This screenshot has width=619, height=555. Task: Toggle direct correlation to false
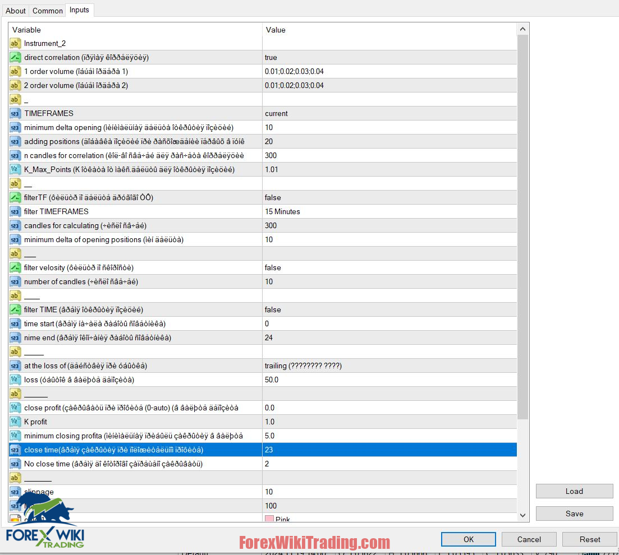point(337,57)
